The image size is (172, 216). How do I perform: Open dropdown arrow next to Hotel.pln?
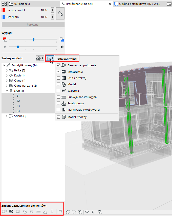click(x=53, y=17)
